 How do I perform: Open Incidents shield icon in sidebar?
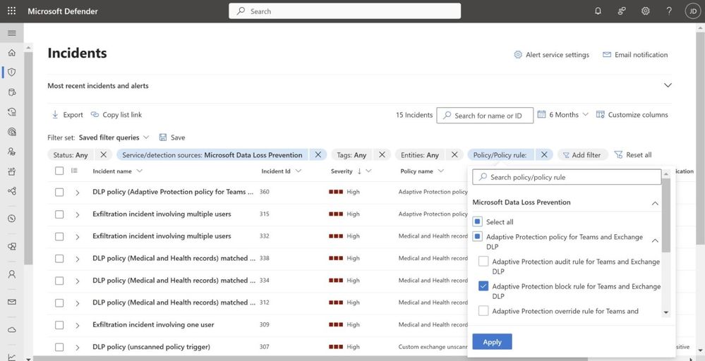click(11, 72)
